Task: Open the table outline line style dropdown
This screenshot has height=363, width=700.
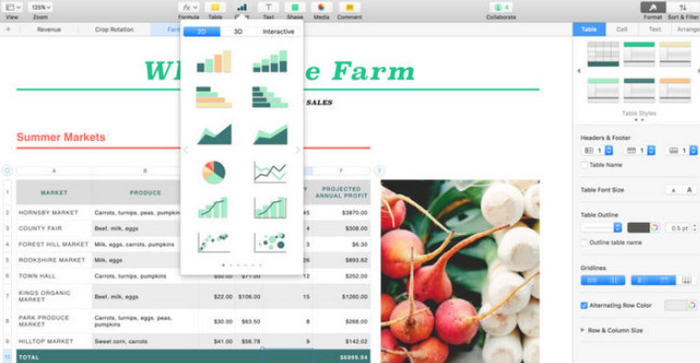Action: [601, 228]
